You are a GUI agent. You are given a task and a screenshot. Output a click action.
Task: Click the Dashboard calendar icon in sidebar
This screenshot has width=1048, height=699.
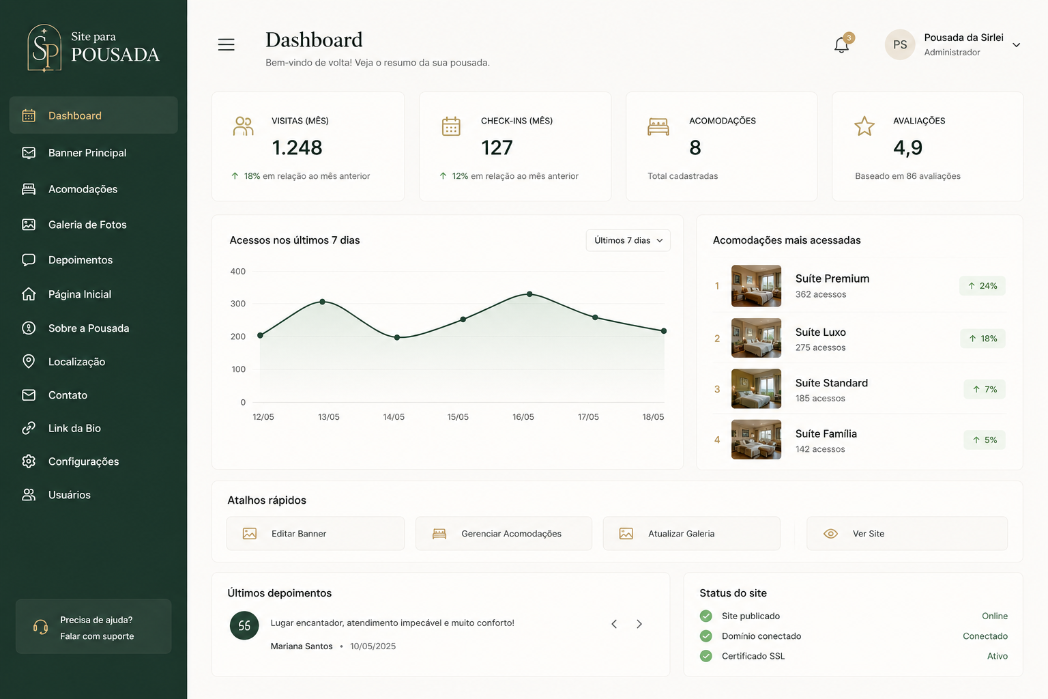(x=29, y=115)
